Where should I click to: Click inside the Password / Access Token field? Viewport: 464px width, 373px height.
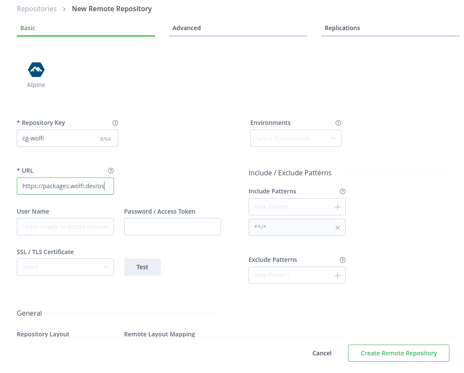(x=172, y=227)
